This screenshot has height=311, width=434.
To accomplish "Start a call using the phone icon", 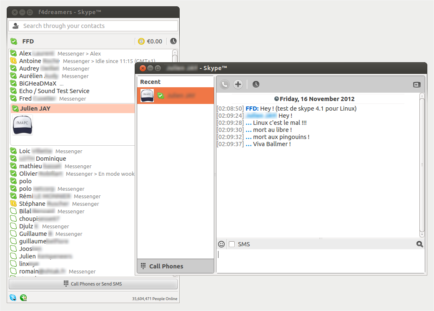I will 224,84.
